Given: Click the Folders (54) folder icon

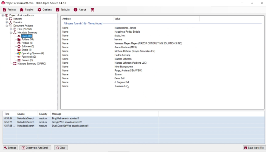Looking at the screenshot, I should click(x=19, y=40).
